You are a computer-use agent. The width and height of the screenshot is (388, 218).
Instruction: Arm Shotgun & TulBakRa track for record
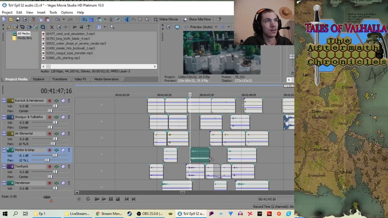(x=49, y=117)
